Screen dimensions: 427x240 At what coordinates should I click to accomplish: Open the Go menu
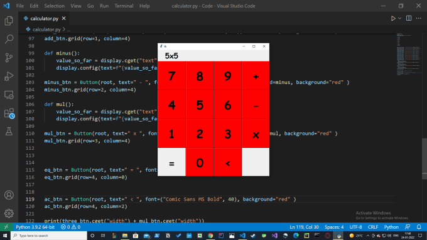[x=90, y=6]
